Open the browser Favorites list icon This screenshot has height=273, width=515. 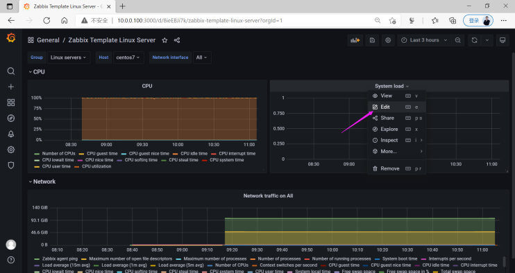[x=435, y=20]
